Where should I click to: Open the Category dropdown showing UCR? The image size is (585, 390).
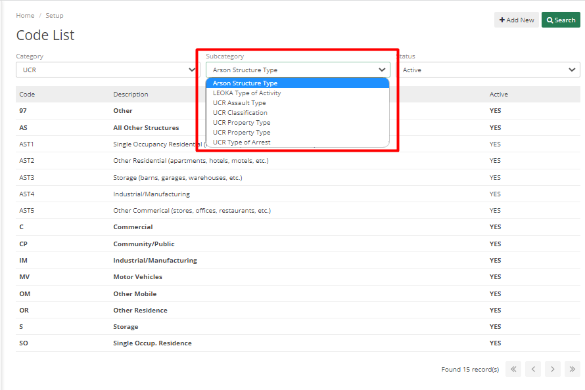pos(106,70)
